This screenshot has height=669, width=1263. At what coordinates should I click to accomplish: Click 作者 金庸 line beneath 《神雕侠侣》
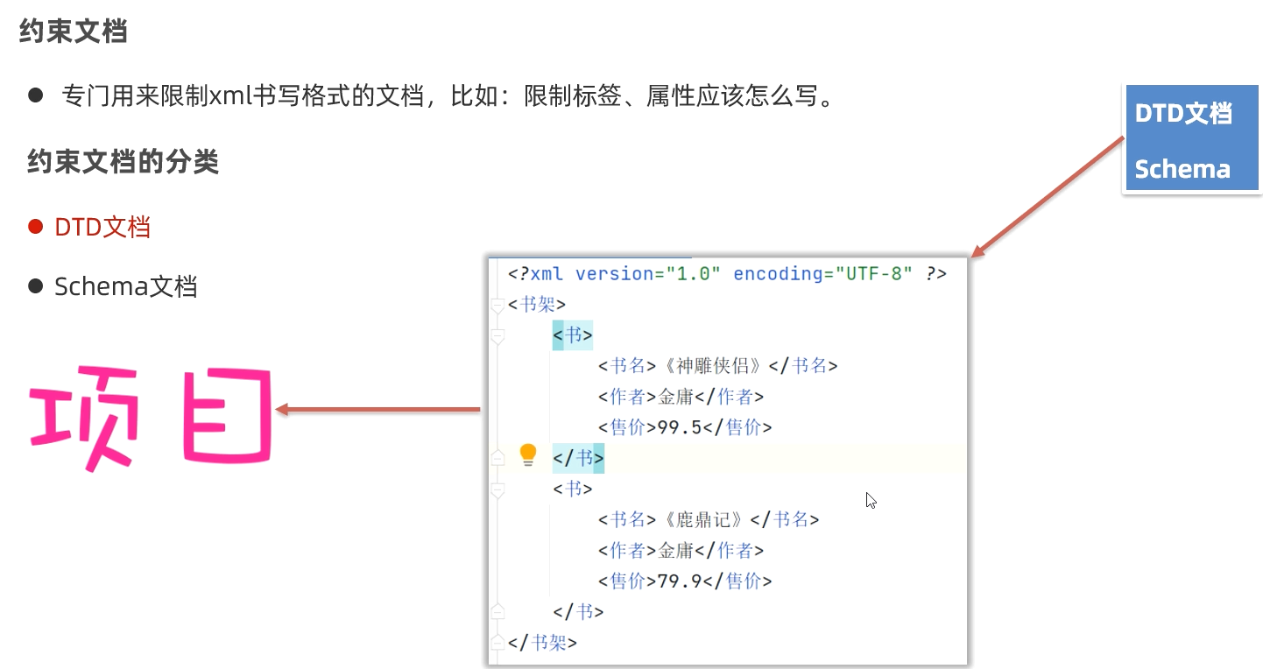click(681, 397)
